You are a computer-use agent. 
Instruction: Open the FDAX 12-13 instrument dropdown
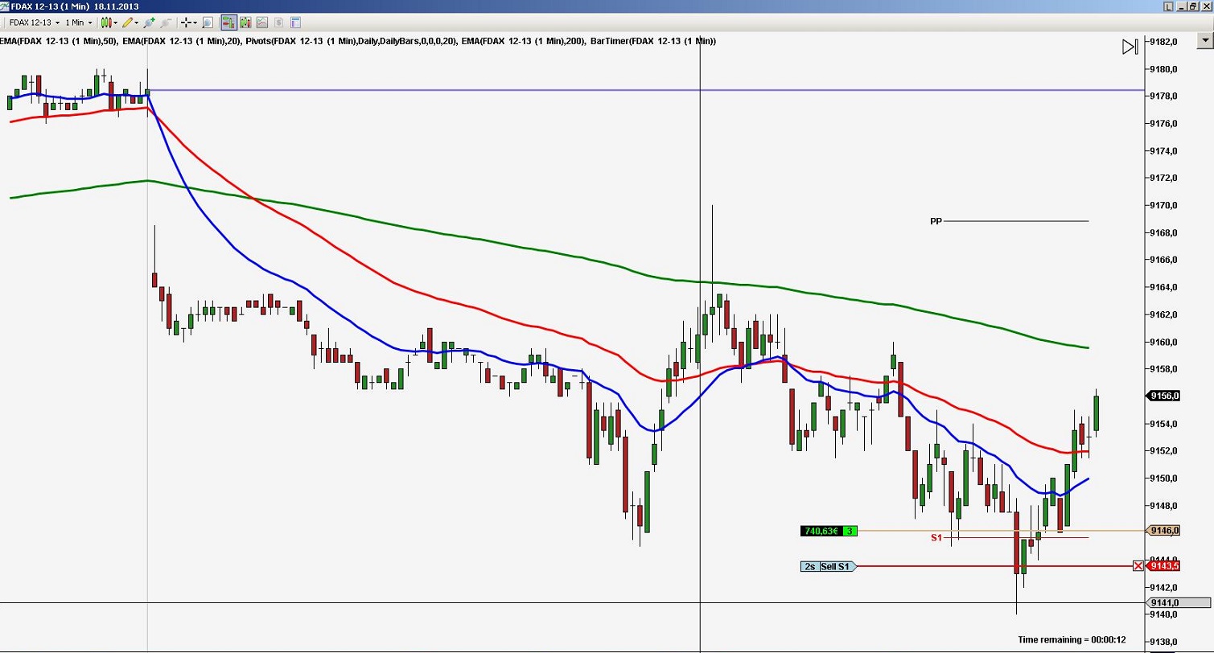pos(56,23)
